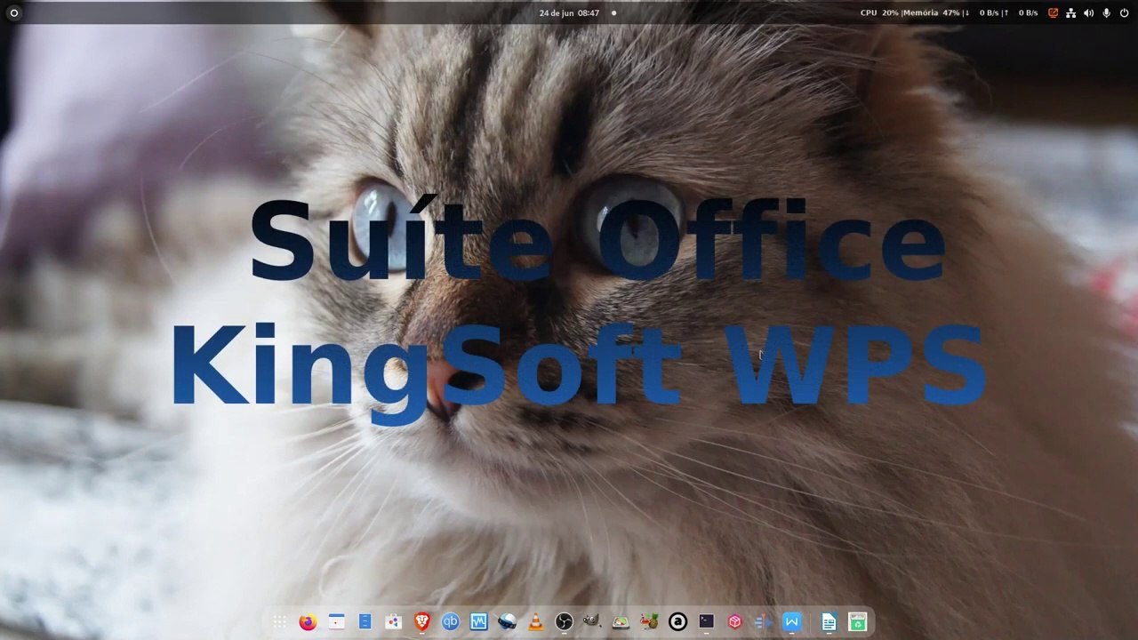This screenshot has height=640, width=1138.
Task: Launch the WPS Office W icon
Action: (x=791, y=622)
